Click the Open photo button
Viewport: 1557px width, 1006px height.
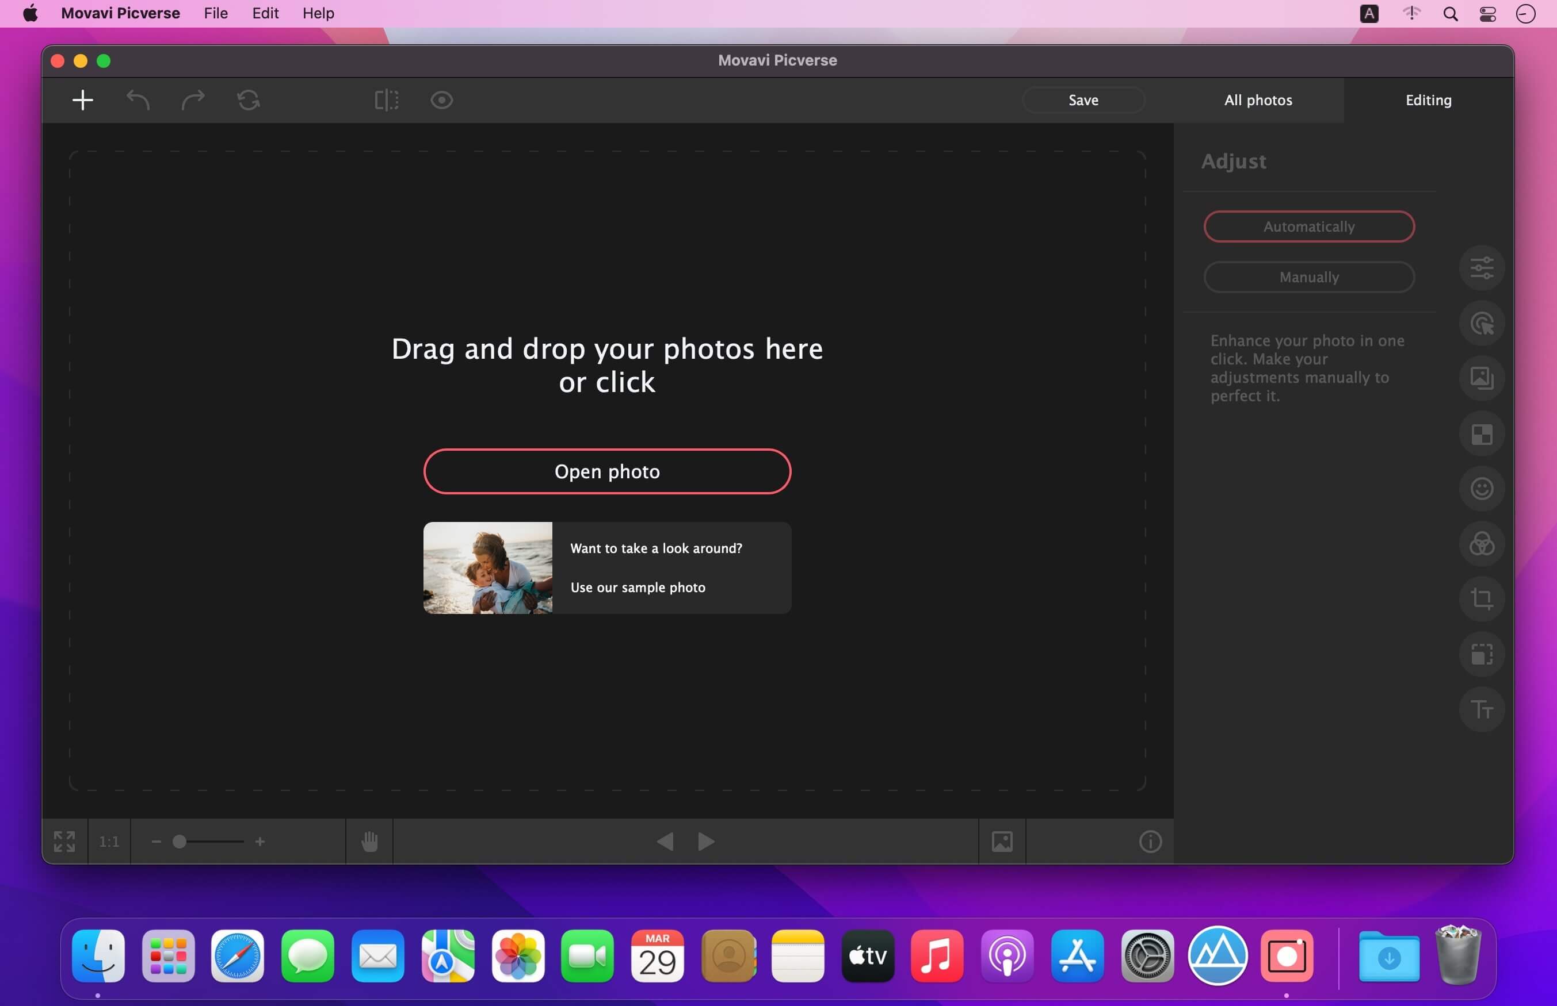(x=607, y=471)
